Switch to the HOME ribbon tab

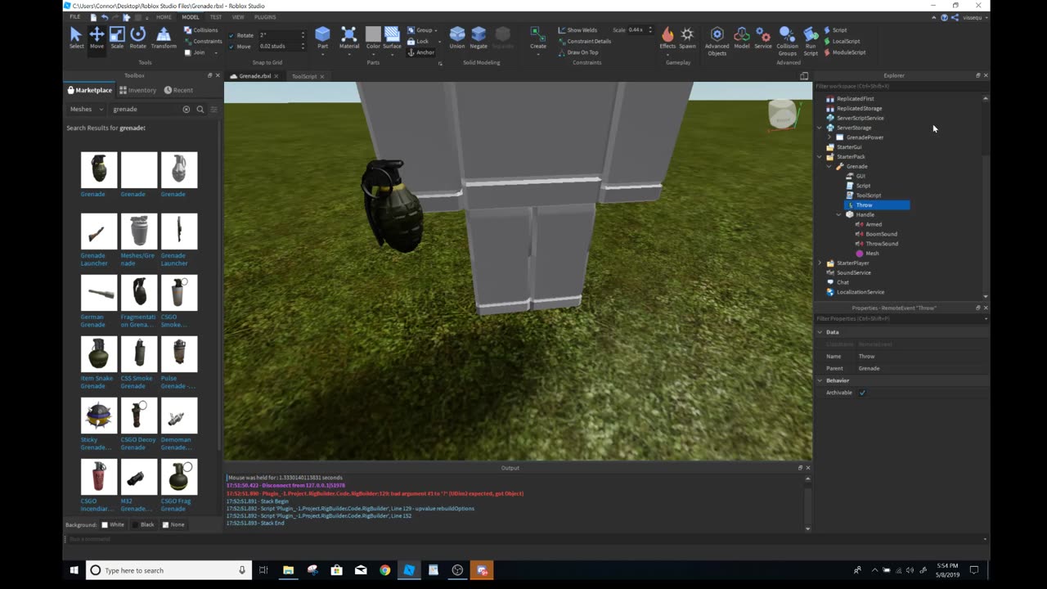(164, 16)
